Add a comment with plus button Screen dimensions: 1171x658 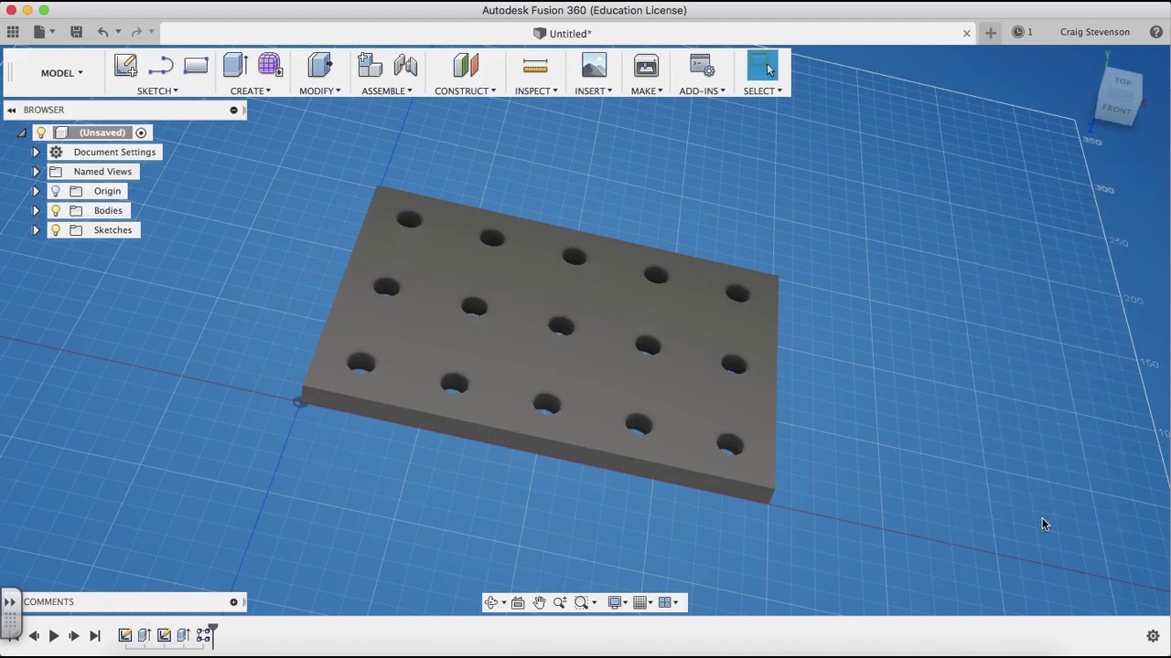pos(233,602)
